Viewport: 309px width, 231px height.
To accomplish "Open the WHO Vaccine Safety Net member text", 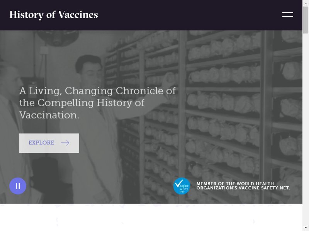I will click(x=243, y=186).
